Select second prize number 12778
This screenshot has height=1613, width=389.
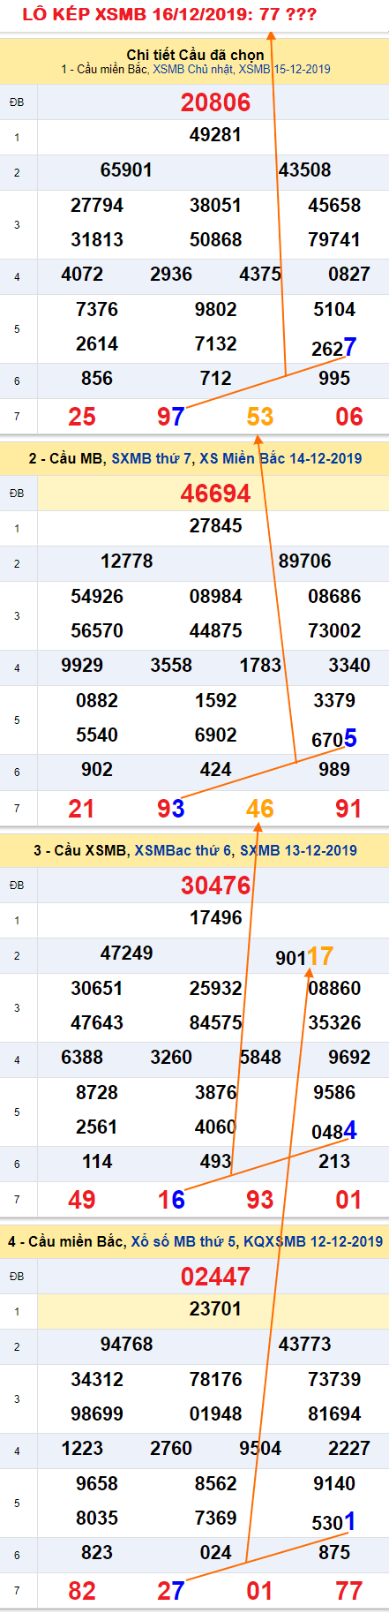[126, 561]
